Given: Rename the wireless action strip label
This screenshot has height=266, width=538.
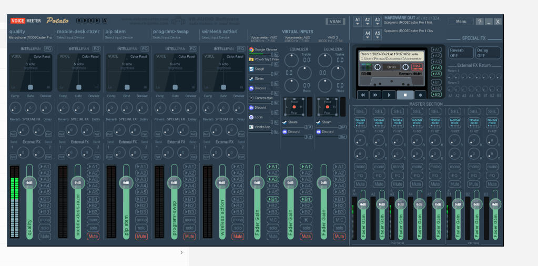Looking at the screenshot, I should 220,32.
